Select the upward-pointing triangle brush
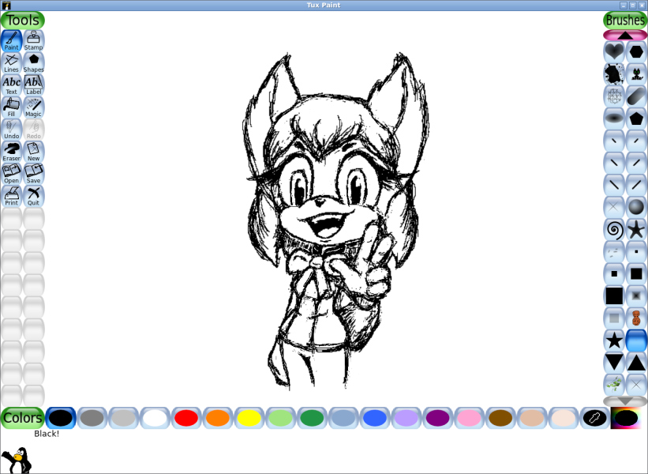 click(x=636, y=363)
